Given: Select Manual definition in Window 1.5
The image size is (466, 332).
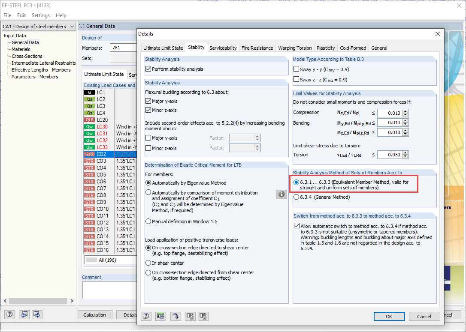Looking at the screenshot, I should pyautogui.click(x=148, y=221).
